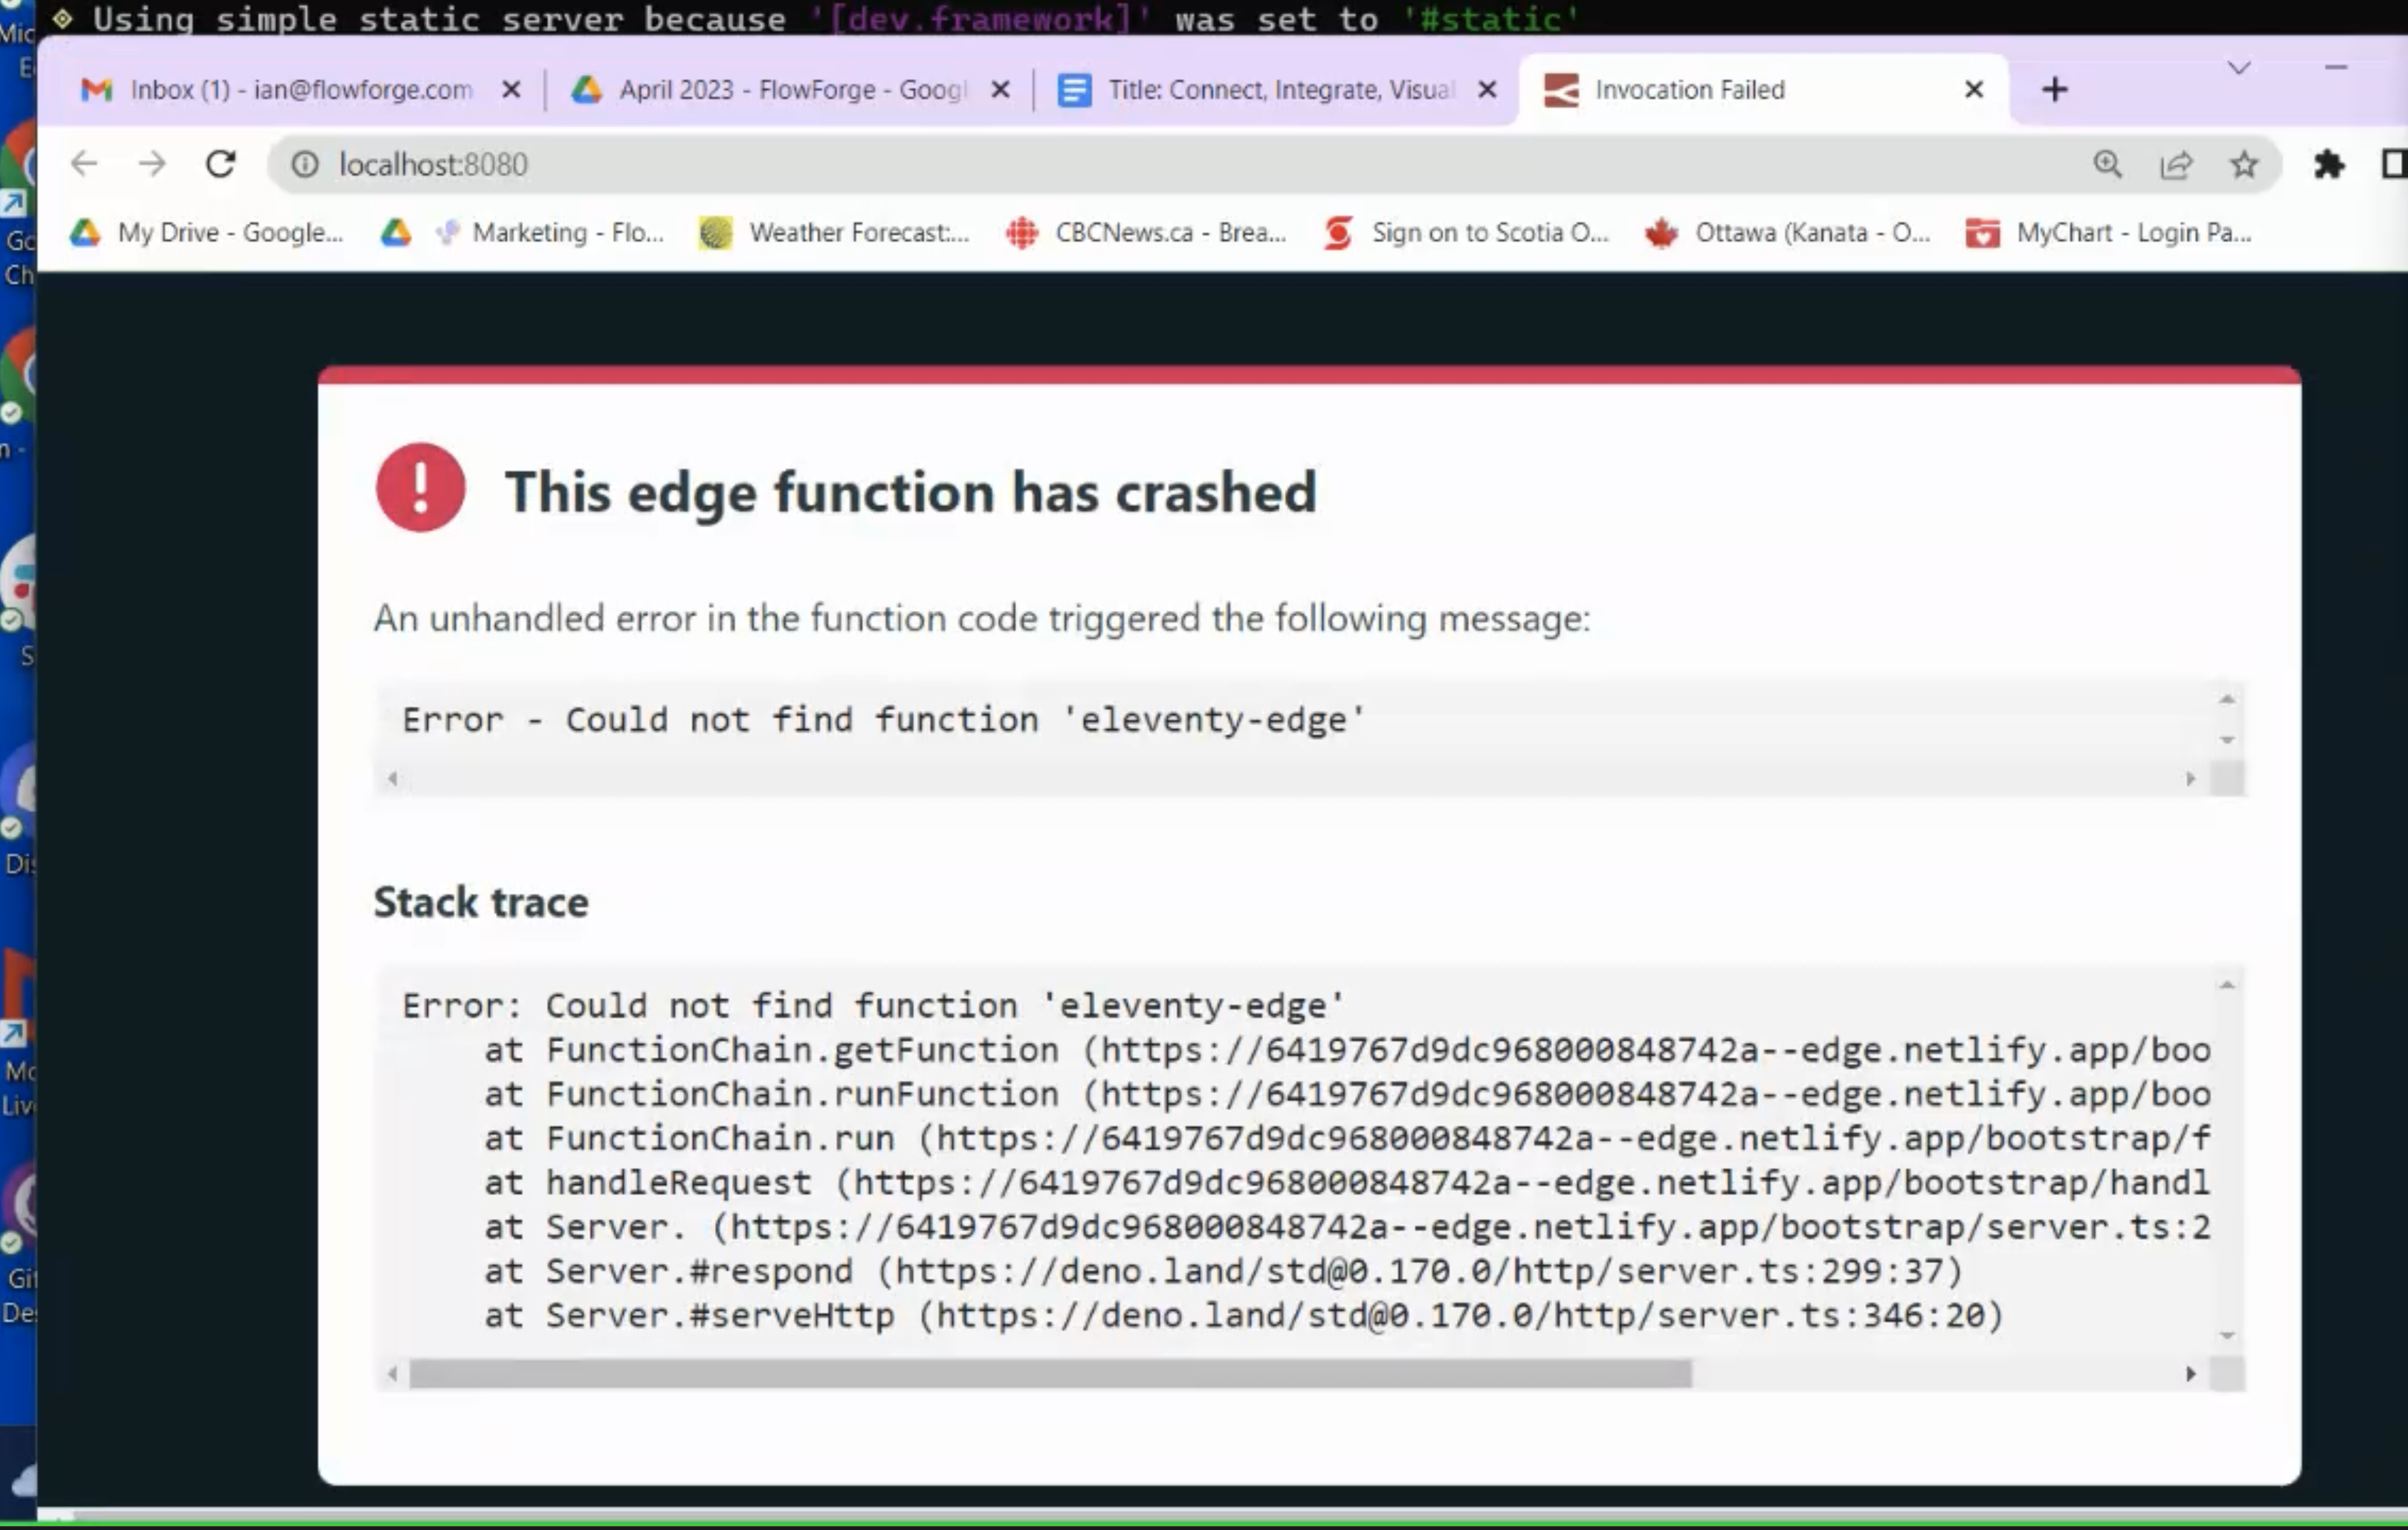The height and width of the screenshot is (1530, 2408).
Task: View site information for localhost:8080
Action: click(305, 164)
